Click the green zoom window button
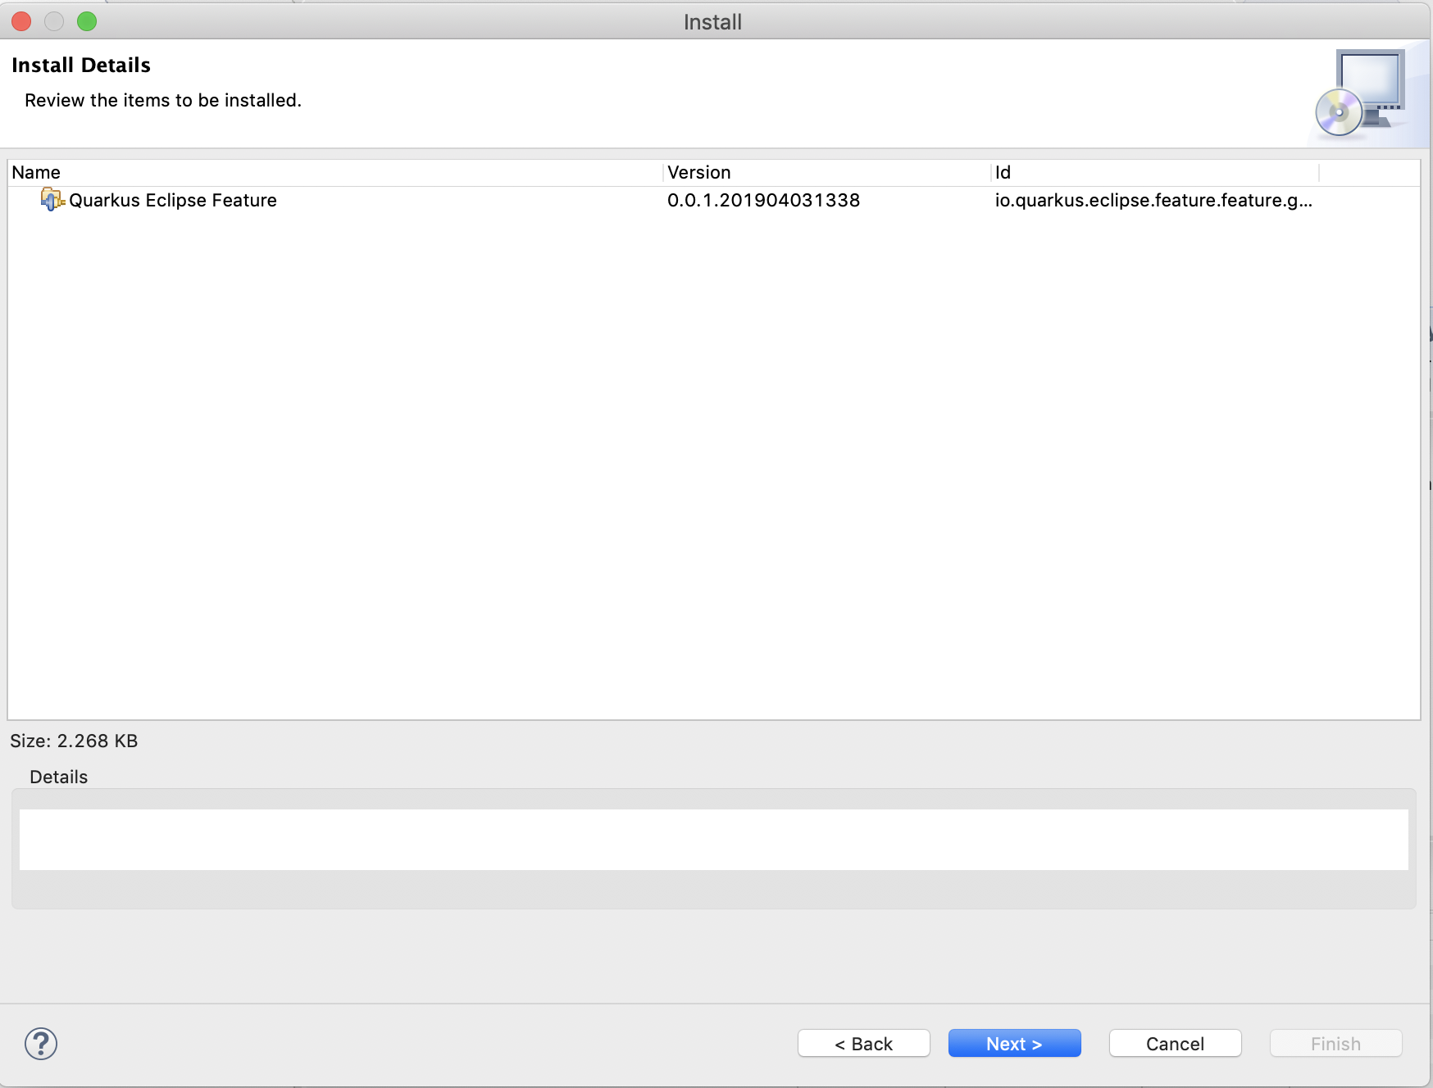Image resolution: width=1433 pixels, height=1088 pixels. [87, 21]
